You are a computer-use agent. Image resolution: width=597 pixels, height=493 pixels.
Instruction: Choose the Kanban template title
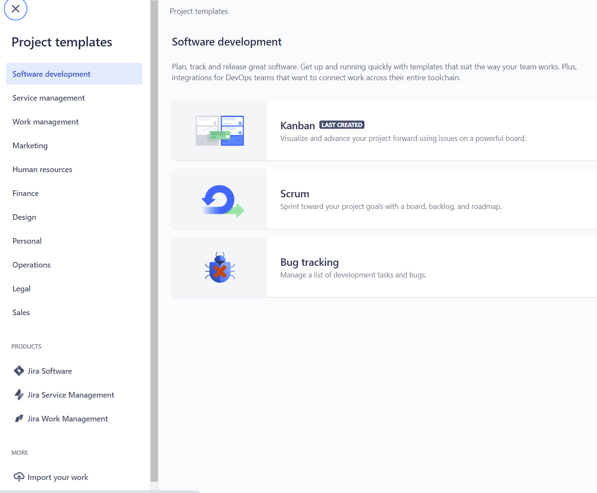pyautogui.click(x=298, y=125)
